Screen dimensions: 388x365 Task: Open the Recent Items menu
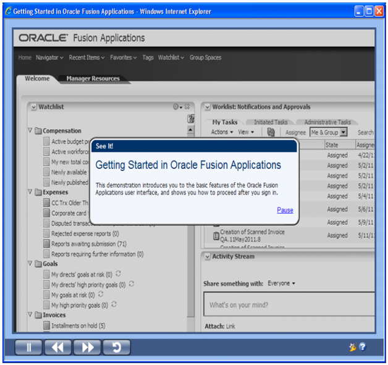pos(86,57)
